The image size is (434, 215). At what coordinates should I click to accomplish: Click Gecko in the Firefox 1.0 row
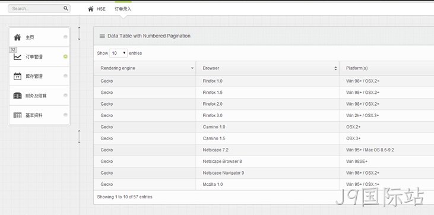[107, 81]
